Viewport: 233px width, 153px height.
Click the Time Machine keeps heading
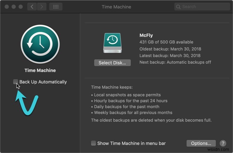[112, 88]
